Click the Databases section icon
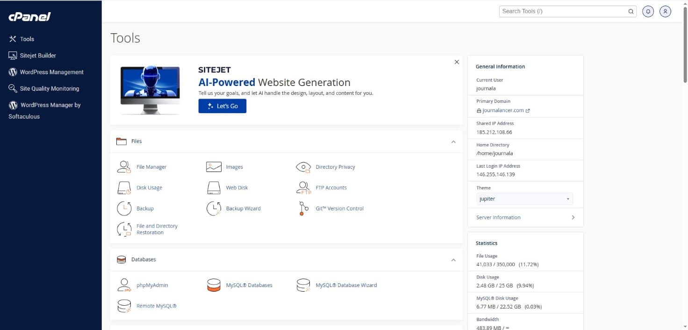Viewport: 688px width, 330px height. [x=122, y=259]
